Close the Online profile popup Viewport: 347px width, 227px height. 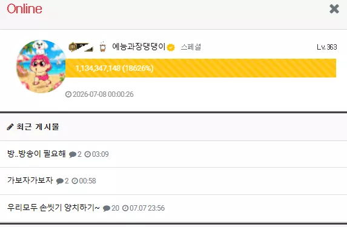pos(334,9)
